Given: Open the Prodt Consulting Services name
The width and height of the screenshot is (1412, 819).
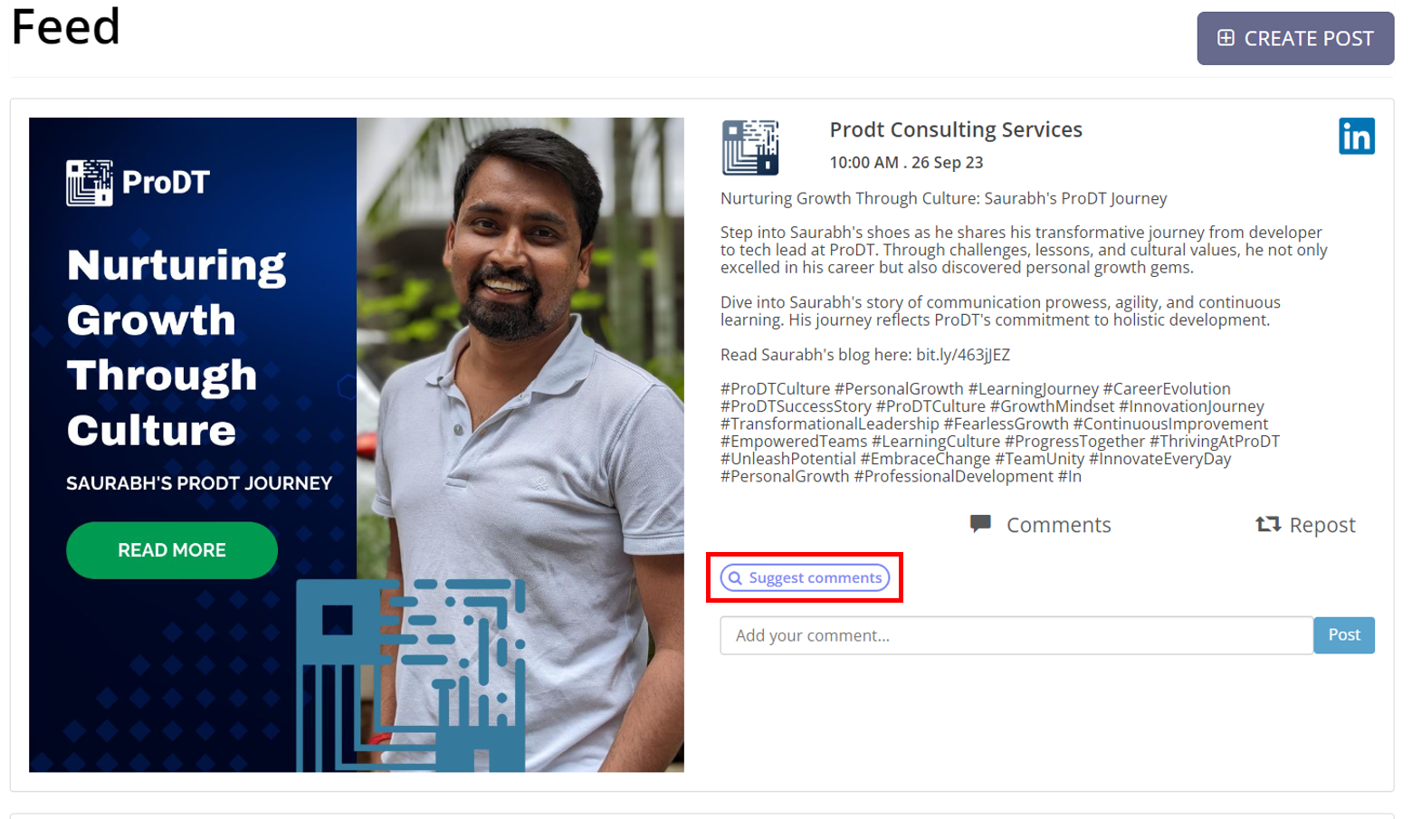Looking at the screenshot, I should coord(956,129).
